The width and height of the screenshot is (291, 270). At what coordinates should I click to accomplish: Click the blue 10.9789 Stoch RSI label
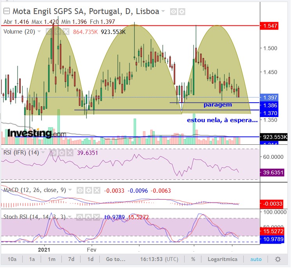coord(272,239)
